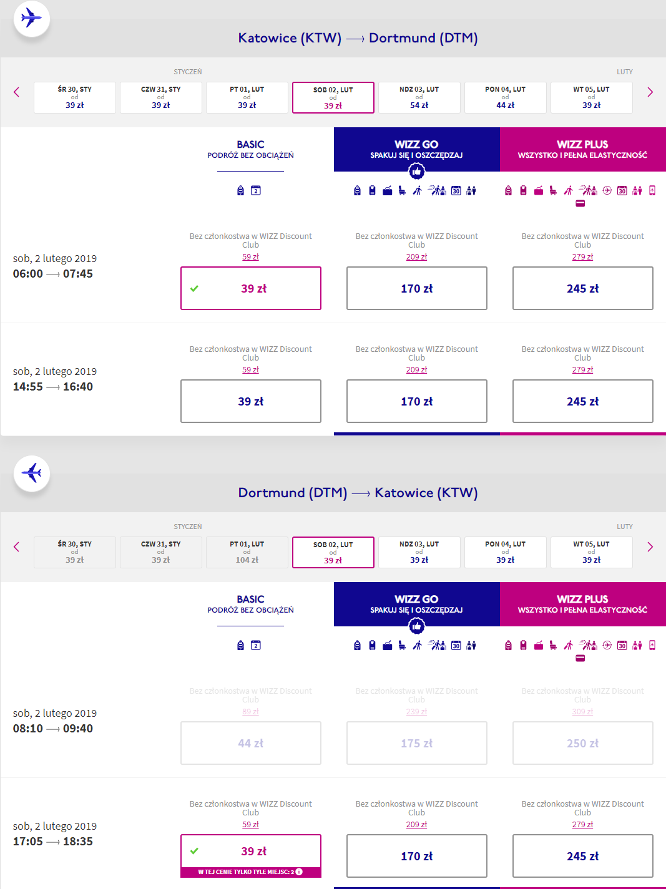
Task: Click the backpack icon under outbound BASIC fare
Action: click(240, 191)
